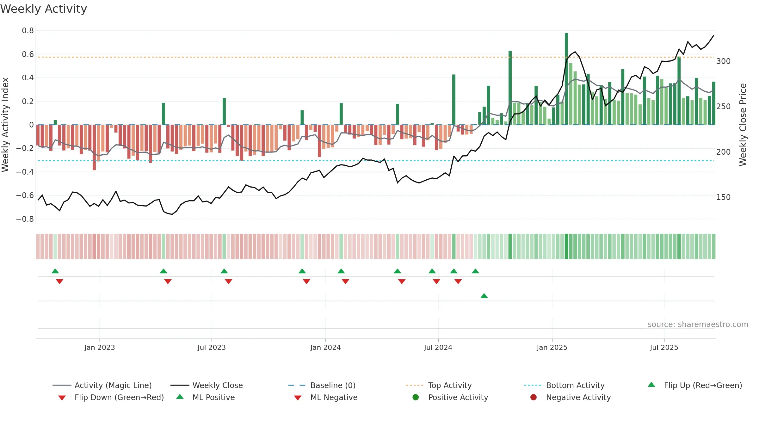Click the 300 label on right price axis
The height and width of the screenshot is (427, 759).
pos(724,61)
